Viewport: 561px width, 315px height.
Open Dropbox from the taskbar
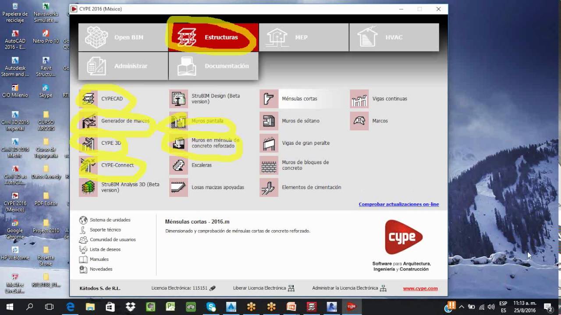[x=131, y=307]
